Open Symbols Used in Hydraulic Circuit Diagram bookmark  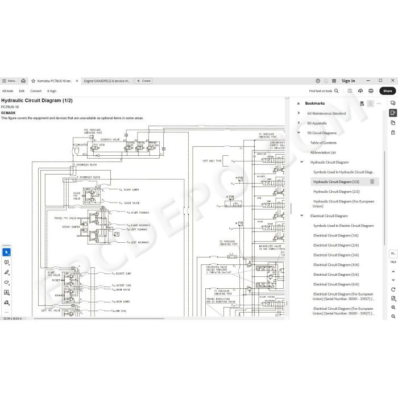343,172
